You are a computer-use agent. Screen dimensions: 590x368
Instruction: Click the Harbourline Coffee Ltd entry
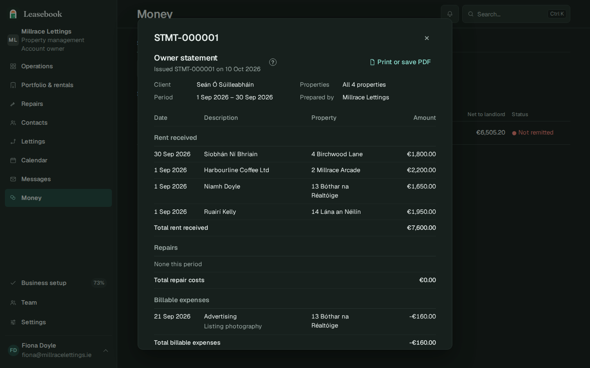click(x=295, y=170)
